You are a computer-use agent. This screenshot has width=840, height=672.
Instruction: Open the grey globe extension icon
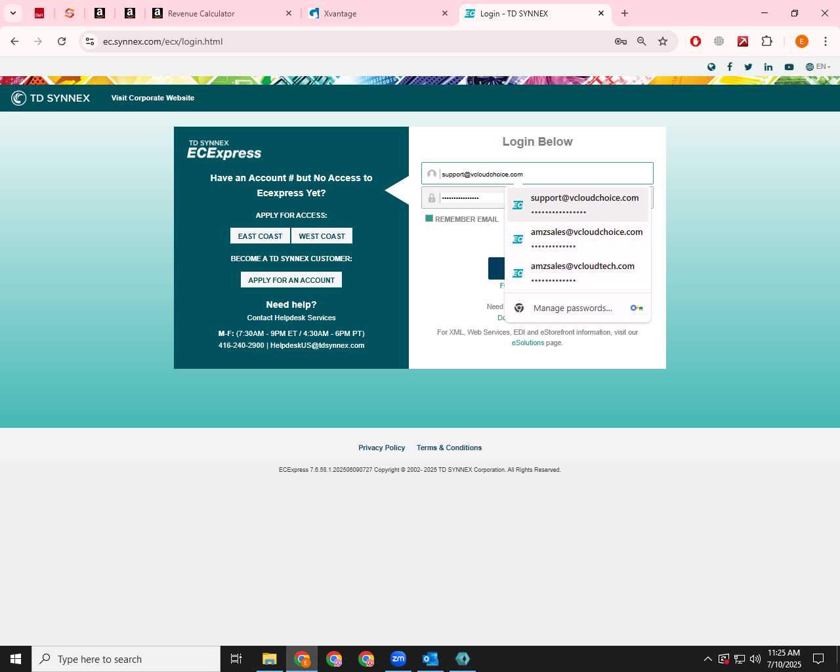719,41
